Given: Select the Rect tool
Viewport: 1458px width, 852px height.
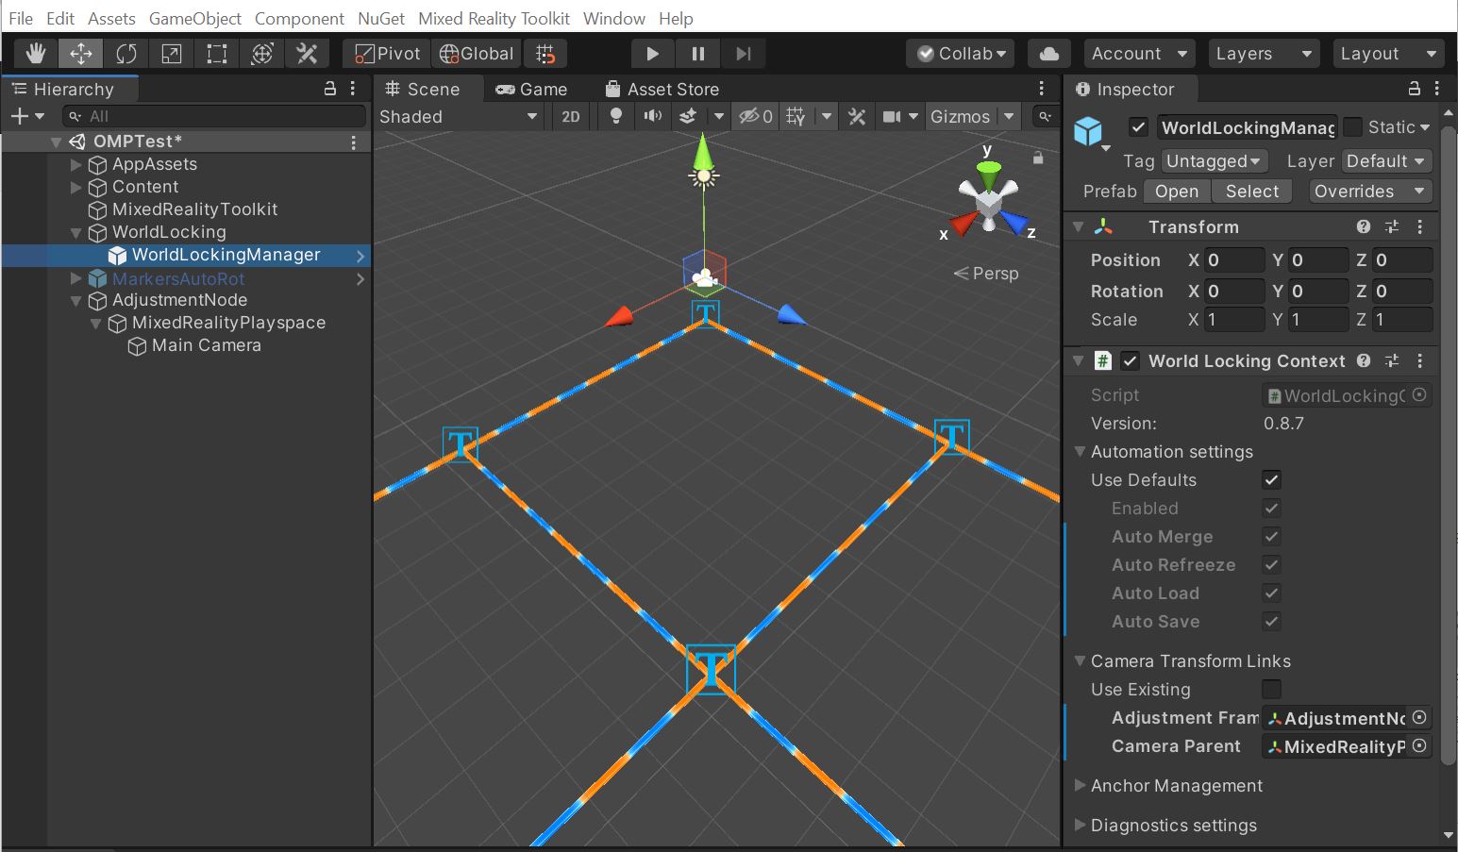Looking at the screenshot, I should point(217,54).
